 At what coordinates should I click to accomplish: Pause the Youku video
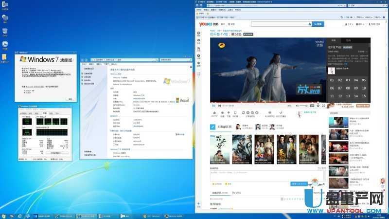tap(213, 106)
